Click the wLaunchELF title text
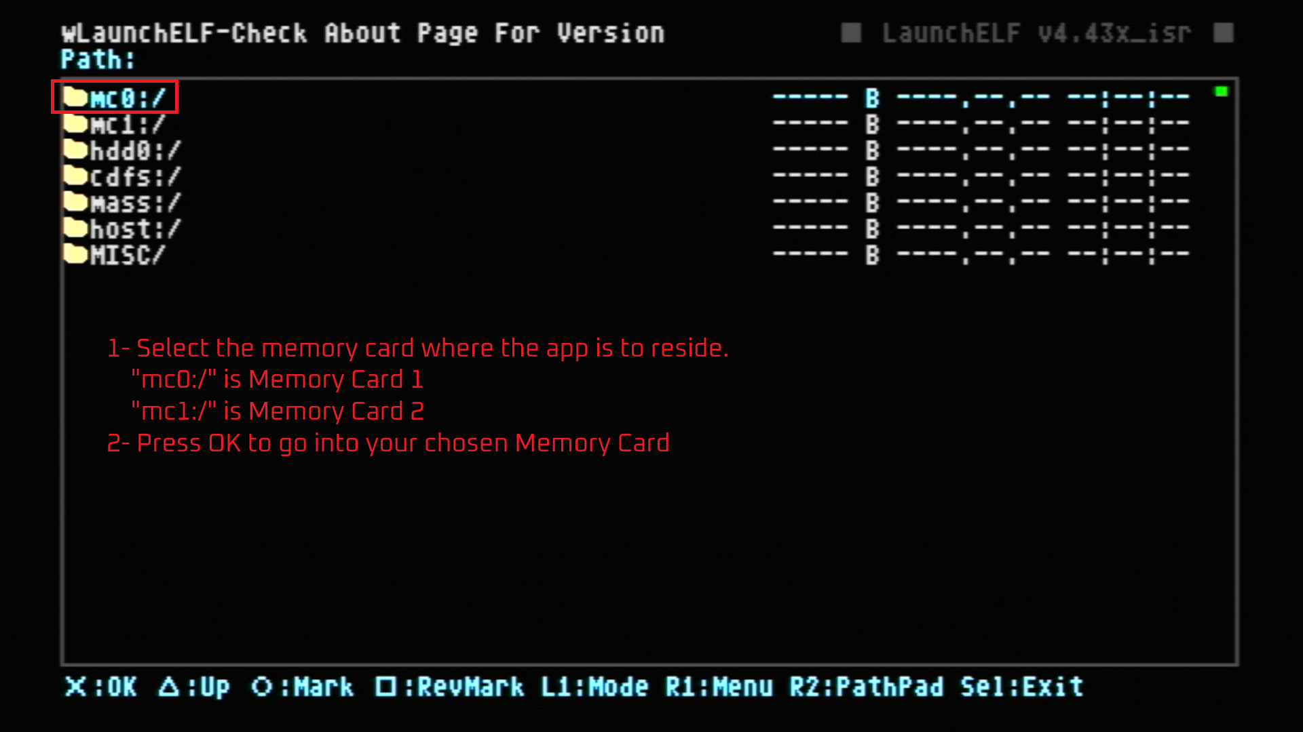Image resolution: width=1303 pixels, height=732 pixels. click(362, 33)
